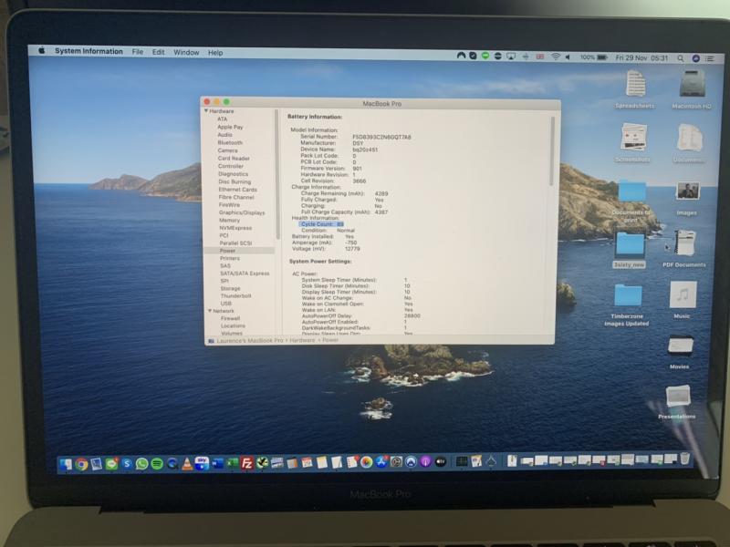Collapse the Network section triangle
Screen dimensions: 730x547
coord(210,310)
